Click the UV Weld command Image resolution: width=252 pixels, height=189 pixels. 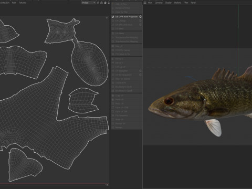[127, 29]
